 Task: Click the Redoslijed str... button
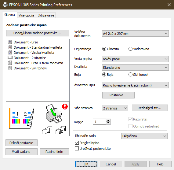pyautogui.click(x=150, y=108)
